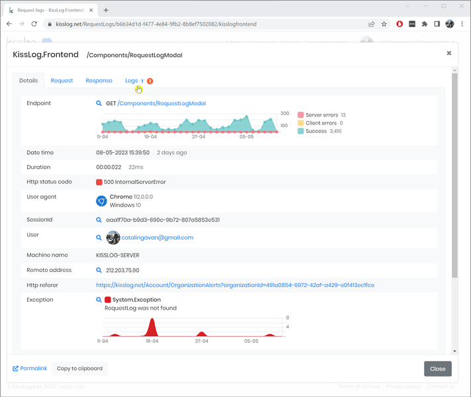This screenshot has height=397, width=471.
Task: Open the Logs tab
Action: click(x=132, y=81)
